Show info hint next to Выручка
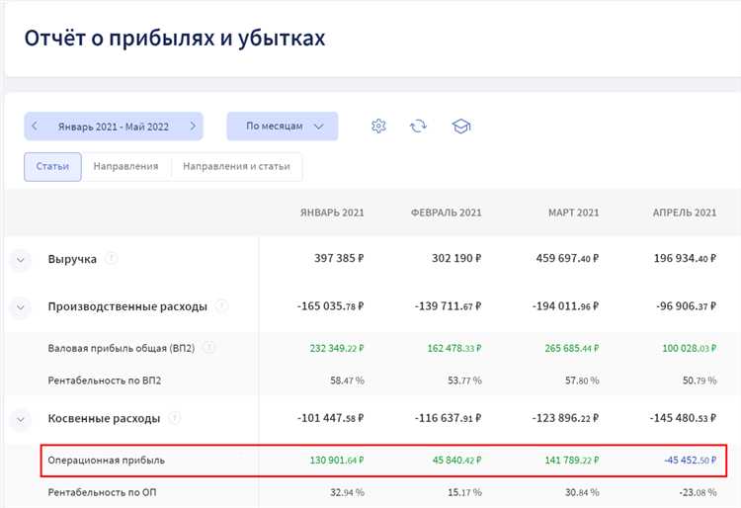The width and height of the screenshot is (741, 508). click(111, 259)
